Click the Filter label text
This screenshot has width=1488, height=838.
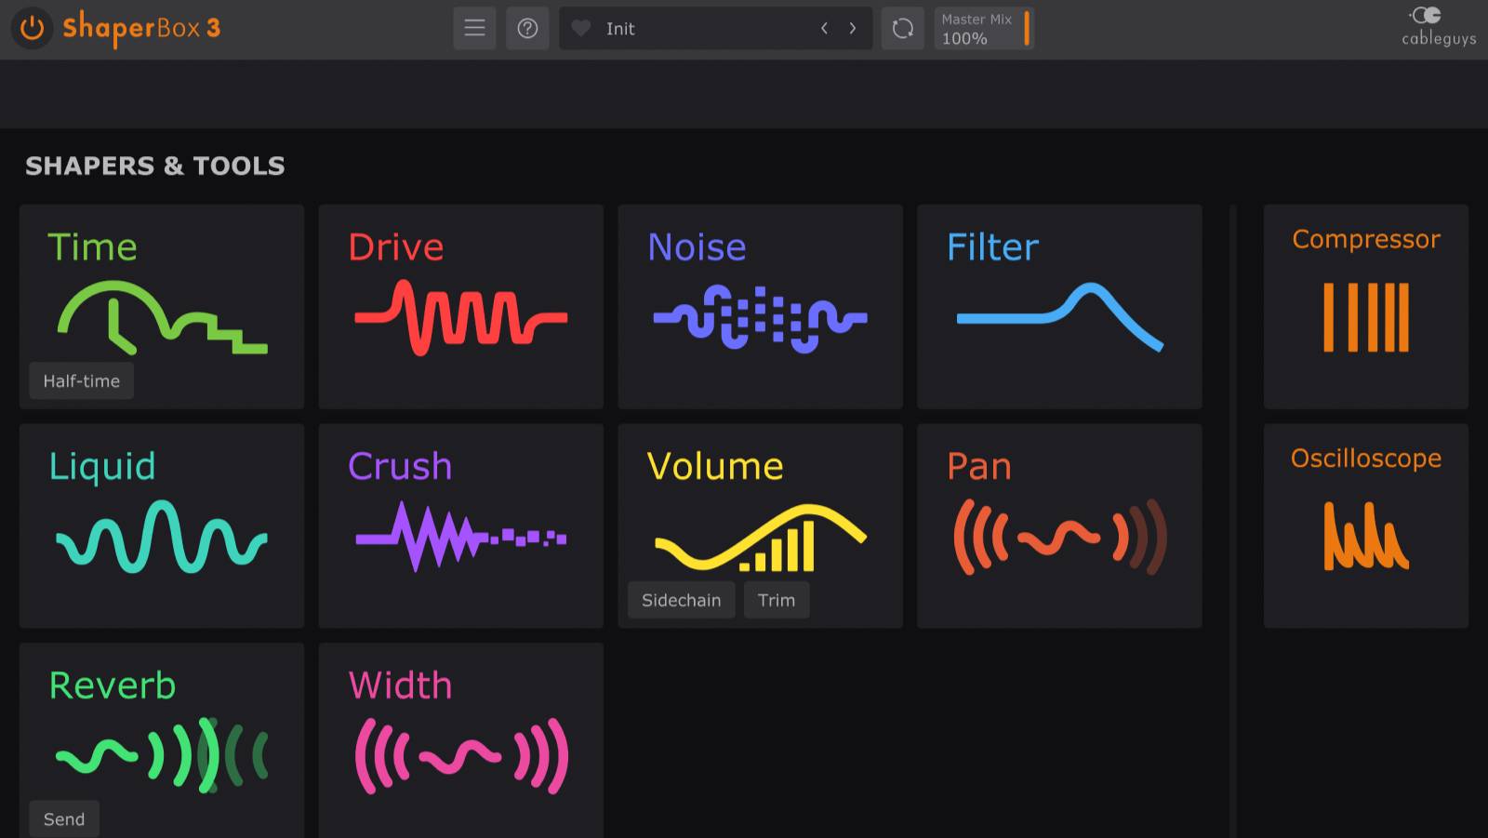coord(992,247)
